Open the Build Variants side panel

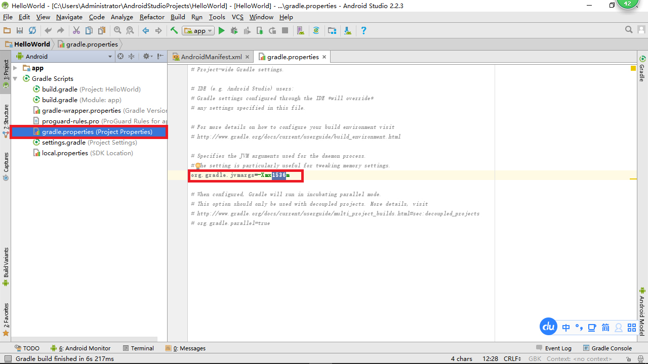(x=6, y=267)
